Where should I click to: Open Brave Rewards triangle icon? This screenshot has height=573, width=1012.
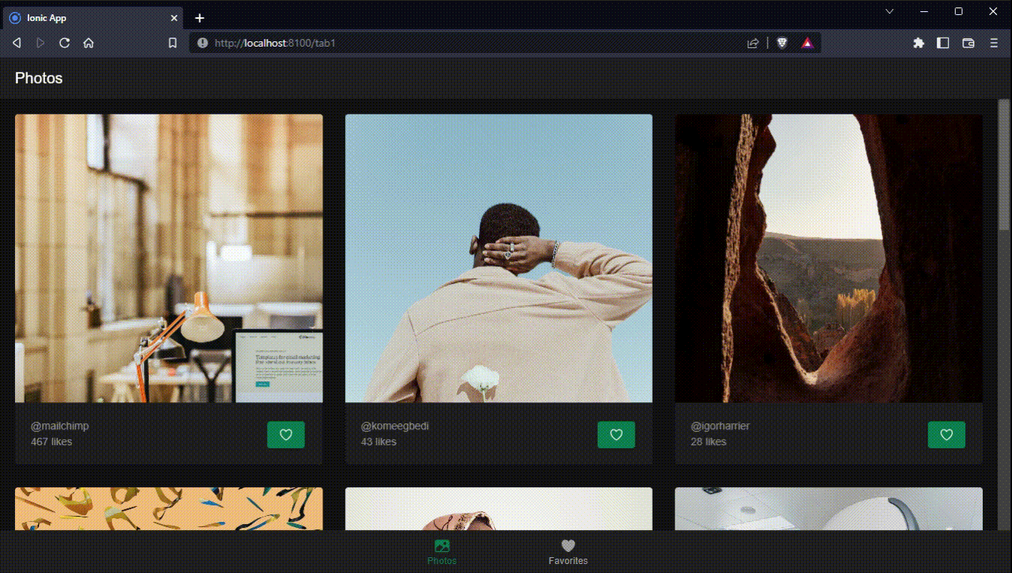[x=807, y=44]
